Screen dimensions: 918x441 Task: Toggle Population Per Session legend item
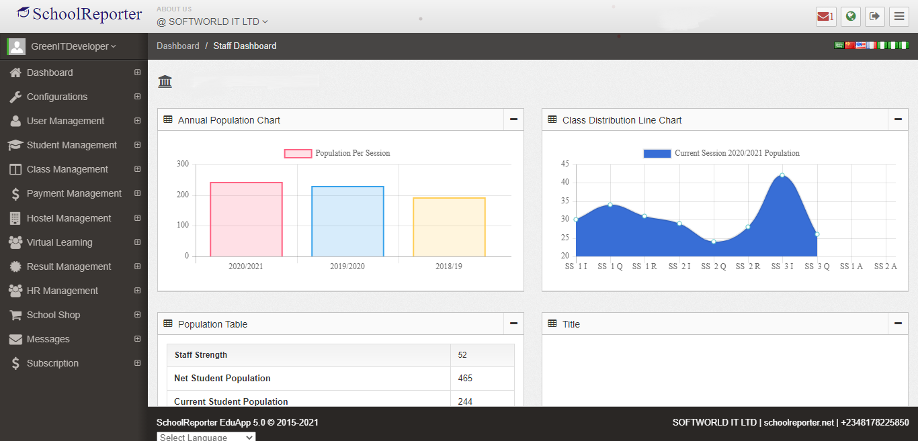click(337, 153)
